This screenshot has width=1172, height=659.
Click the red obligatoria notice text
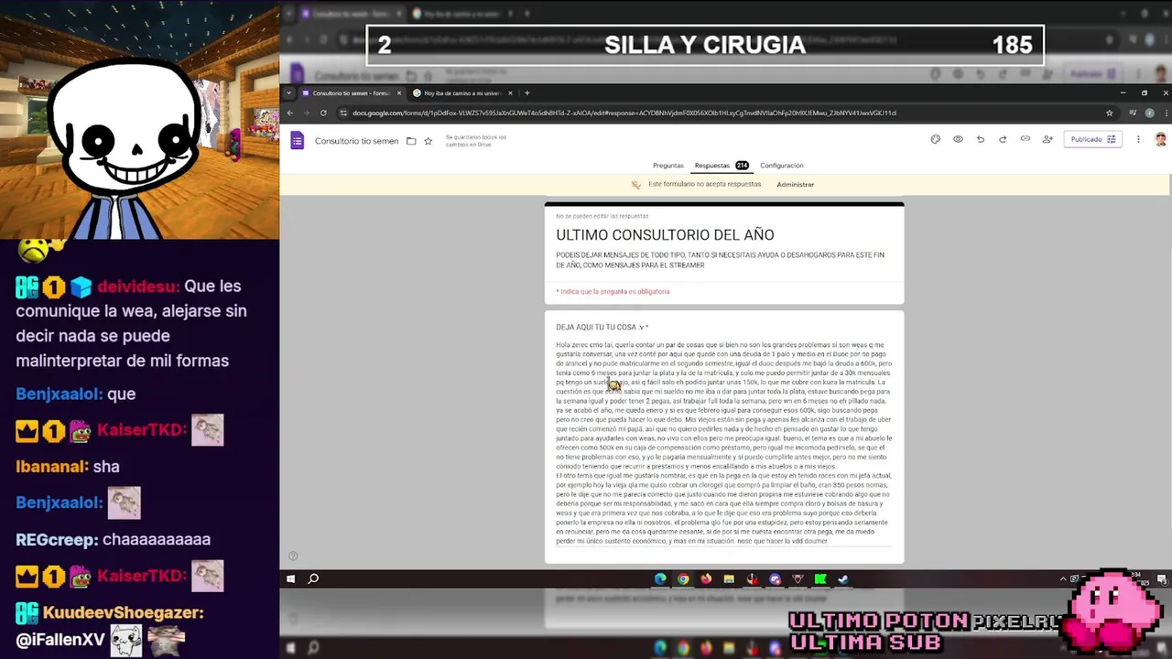click(613, 292)
